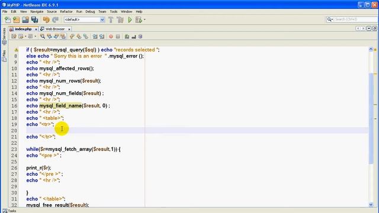
Task: Switch to the index.php editor tab
Action: coord(23,29)
